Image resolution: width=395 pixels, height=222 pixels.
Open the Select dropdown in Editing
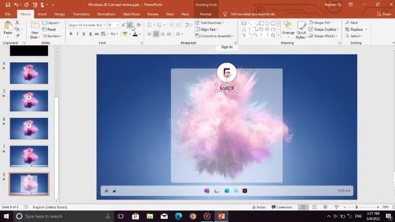[x=354, y=36]
